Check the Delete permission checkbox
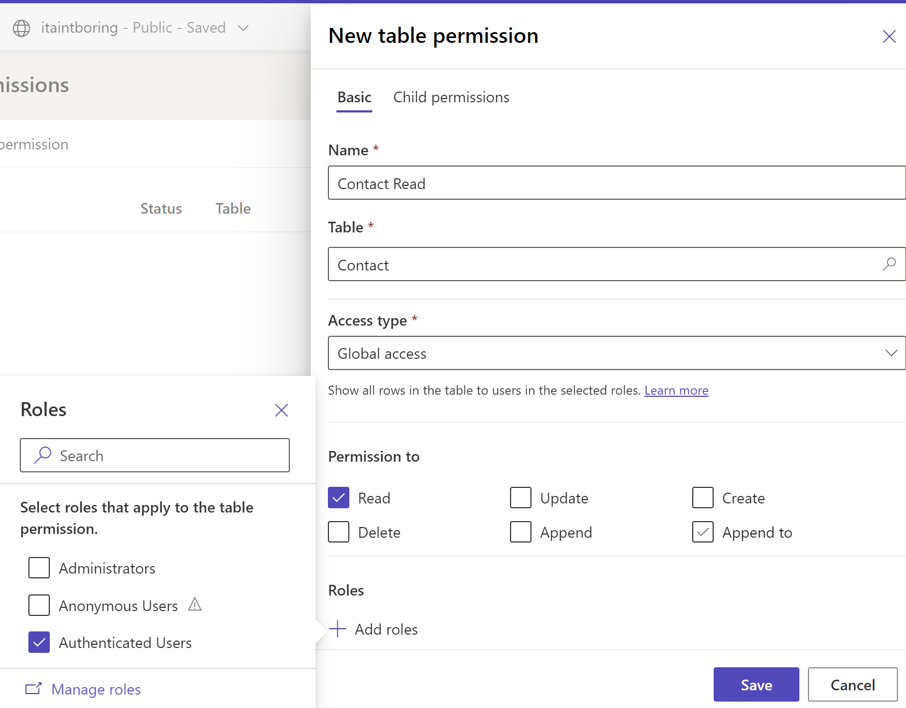The height and width of the screenshot is (708, 906). pos(338,532)
